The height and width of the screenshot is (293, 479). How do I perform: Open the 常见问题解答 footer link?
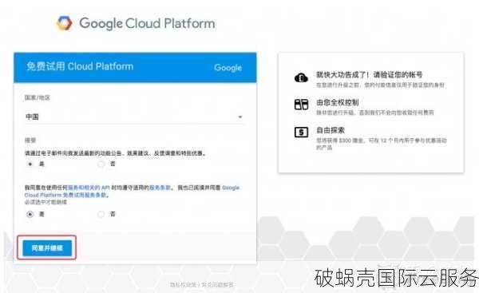point(217,285)
